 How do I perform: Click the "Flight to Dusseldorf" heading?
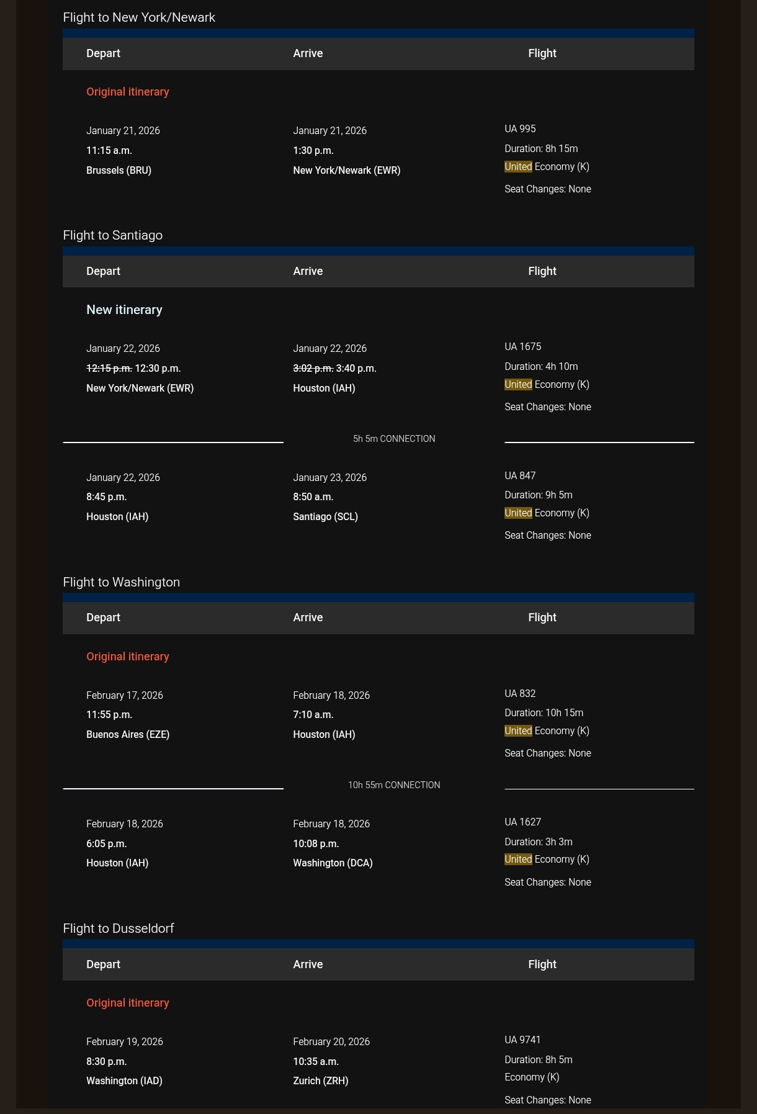tap(118, 928)
